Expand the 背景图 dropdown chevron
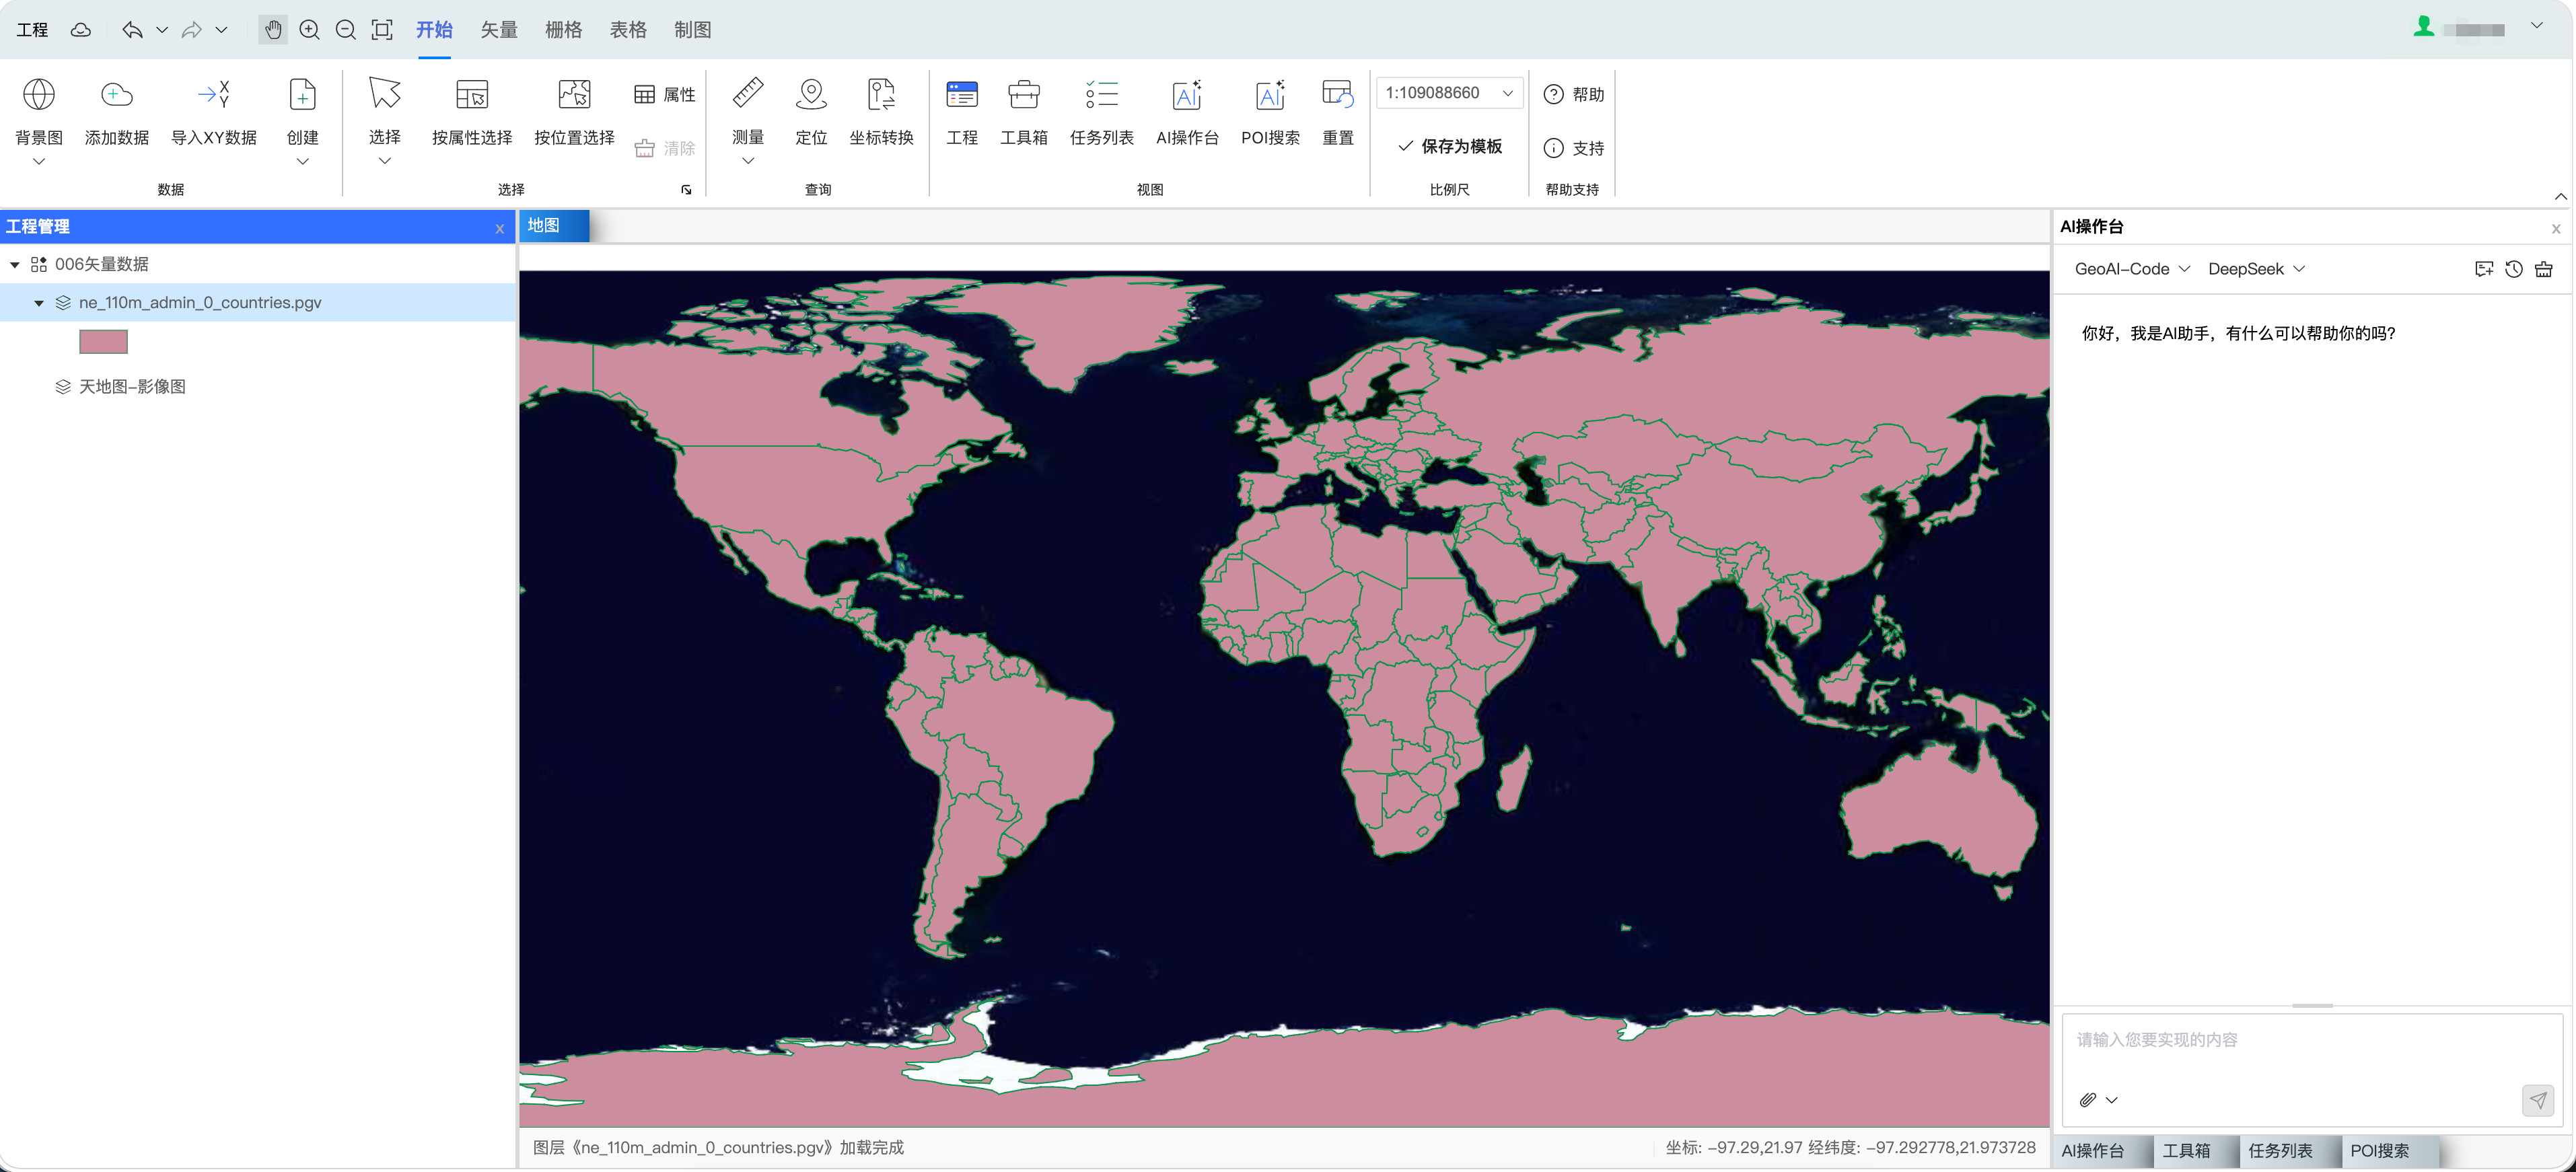The height and width of the screenshot is (1172, 2576). pyautogui.click(x=39, y=161)
